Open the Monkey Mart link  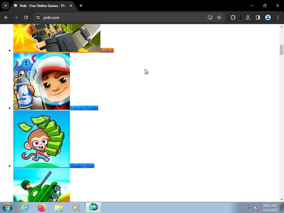click(x=82, y=166)
